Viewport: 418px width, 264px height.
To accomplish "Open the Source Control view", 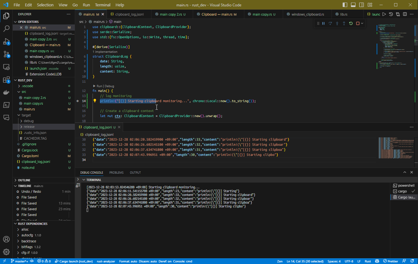I will [x=6, y=54].
